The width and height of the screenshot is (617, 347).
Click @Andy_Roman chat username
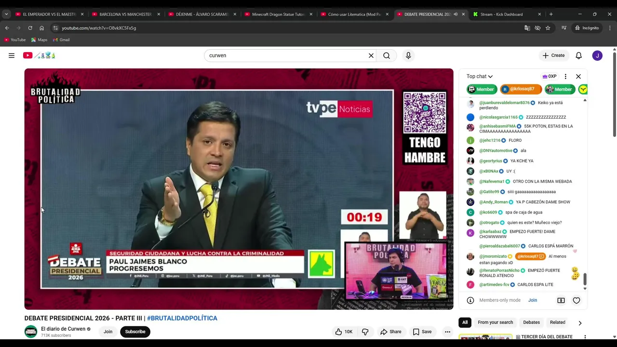click(493, 202)
